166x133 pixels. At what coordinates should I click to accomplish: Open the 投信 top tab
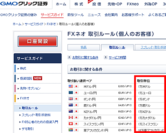[97, 4]
